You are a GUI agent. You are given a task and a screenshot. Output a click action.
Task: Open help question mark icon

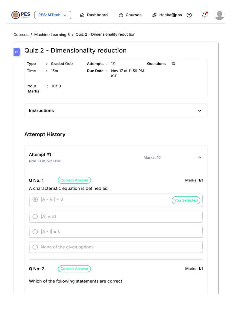coord(189,15)
